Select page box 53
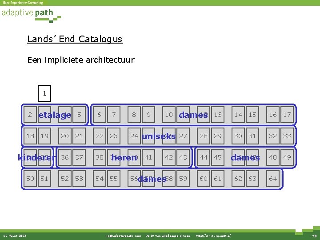The image size is (320, 240). tap(79, 179)
